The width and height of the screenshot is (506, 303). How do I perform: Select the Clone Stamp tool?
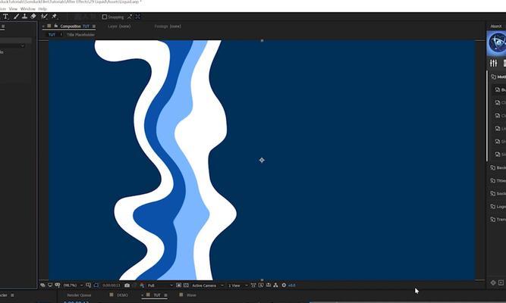point(24,17)
